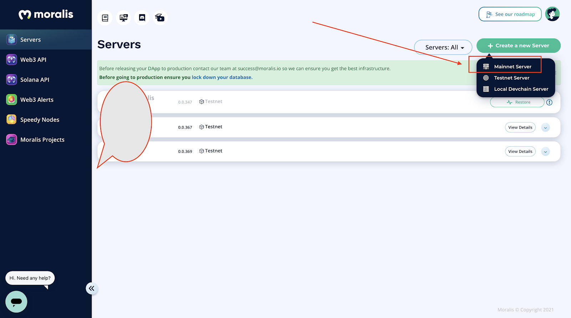The width and height of the screenshot is (571, 318).
Task: Collapse the sidebar with double chevron
Action: point(92,288)
